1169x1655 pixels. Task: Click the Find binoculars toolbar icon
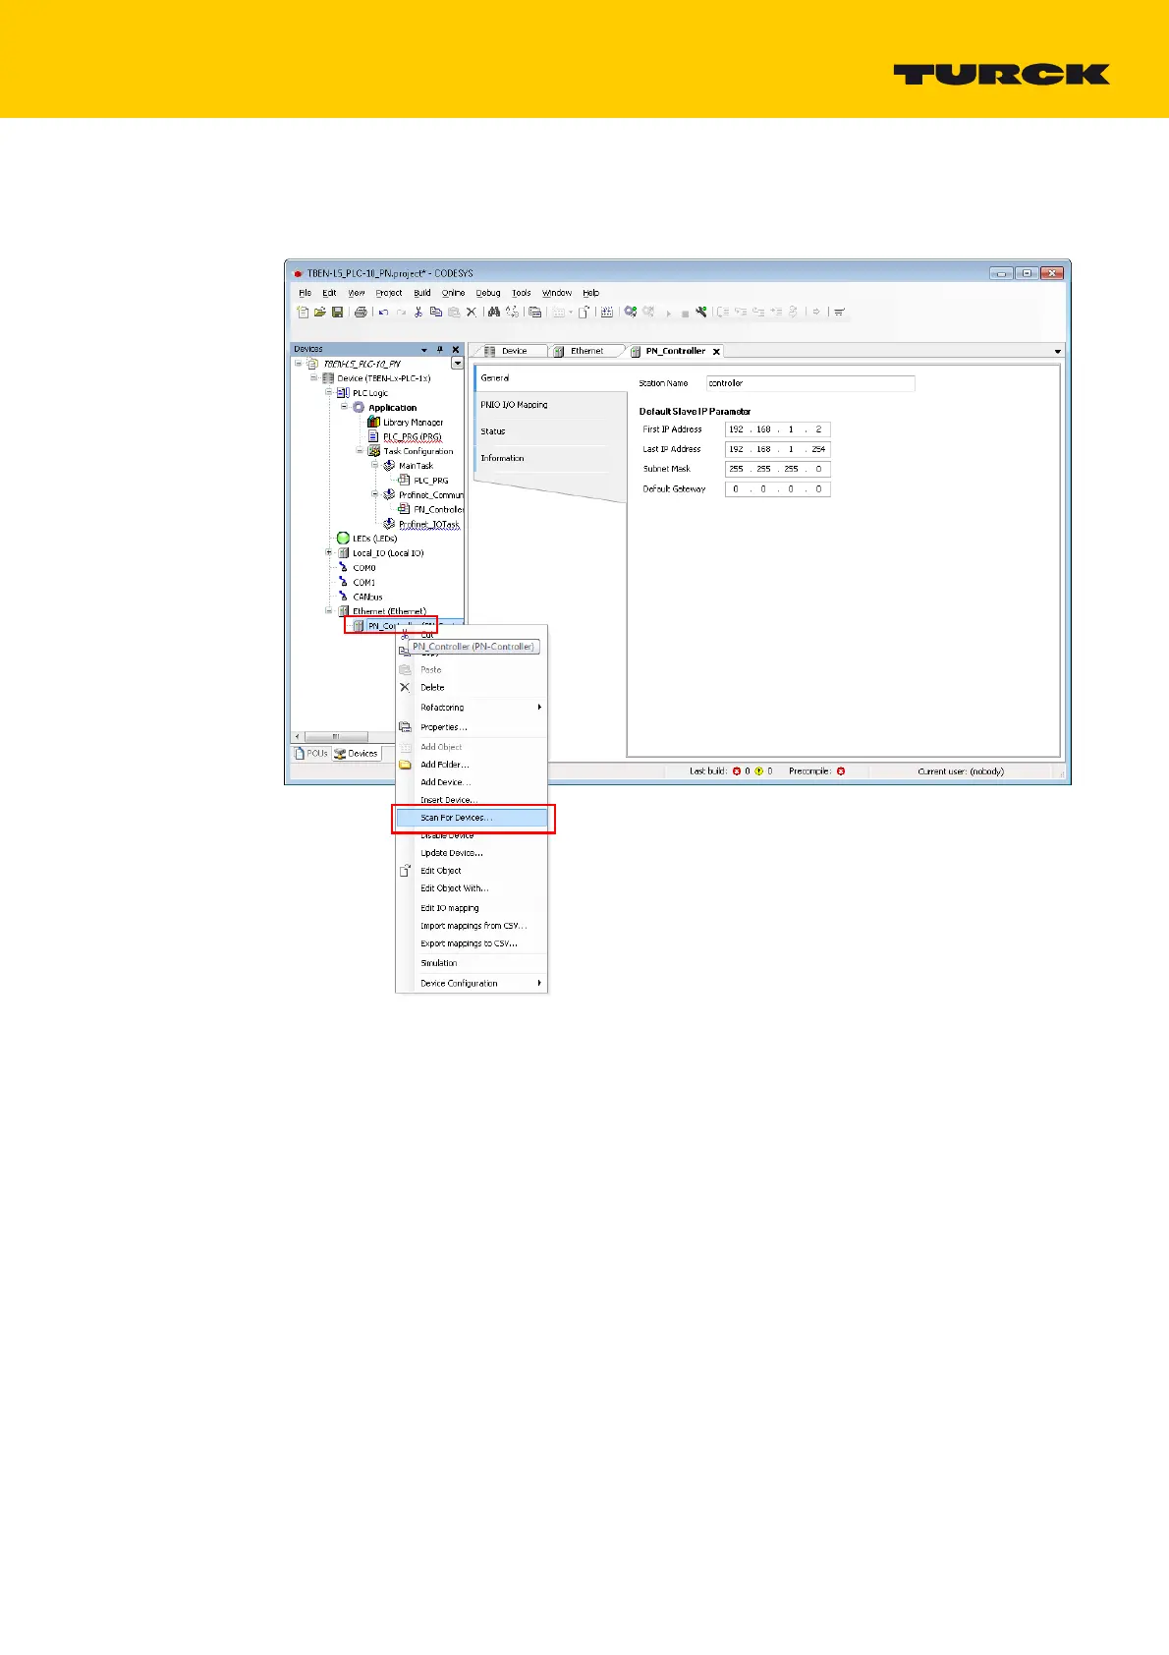[x=494, y=313]
